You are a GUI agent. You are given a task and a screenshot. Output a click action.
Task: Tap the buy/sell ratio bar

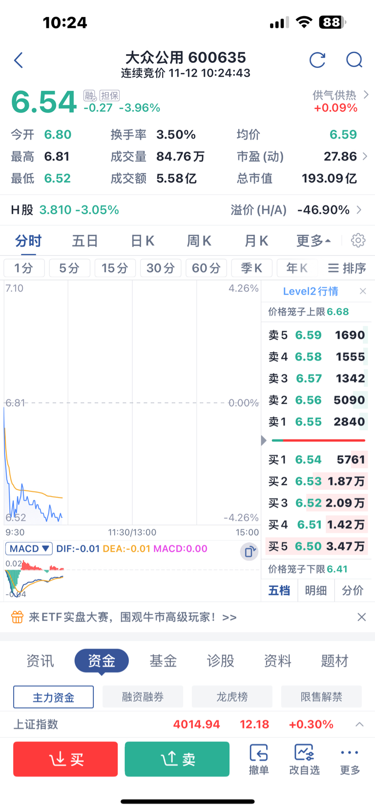click(318, 440)
